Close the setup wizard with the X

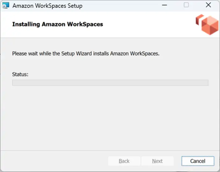coord(208,5)
